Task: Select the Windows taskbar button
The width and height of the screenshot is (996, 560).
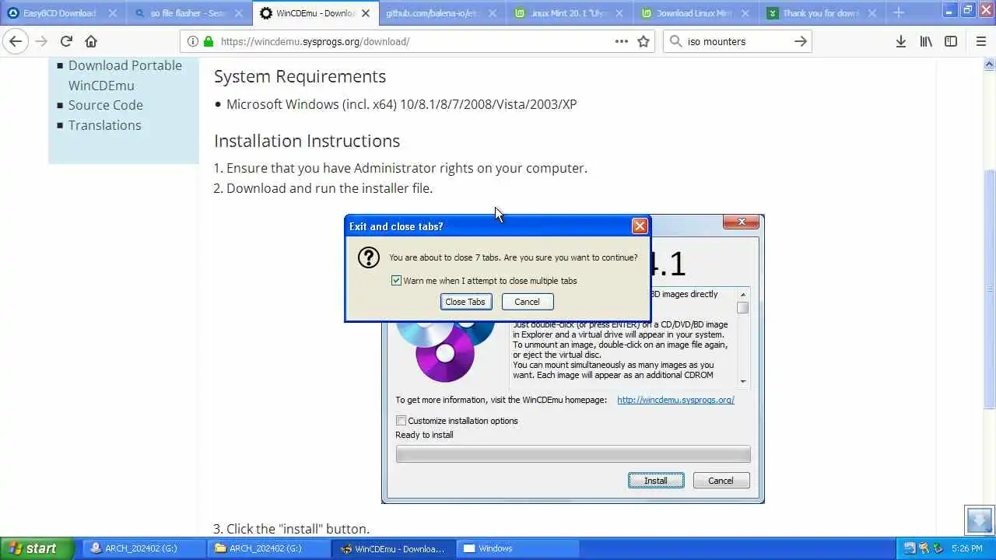Action: pos(518,548)
